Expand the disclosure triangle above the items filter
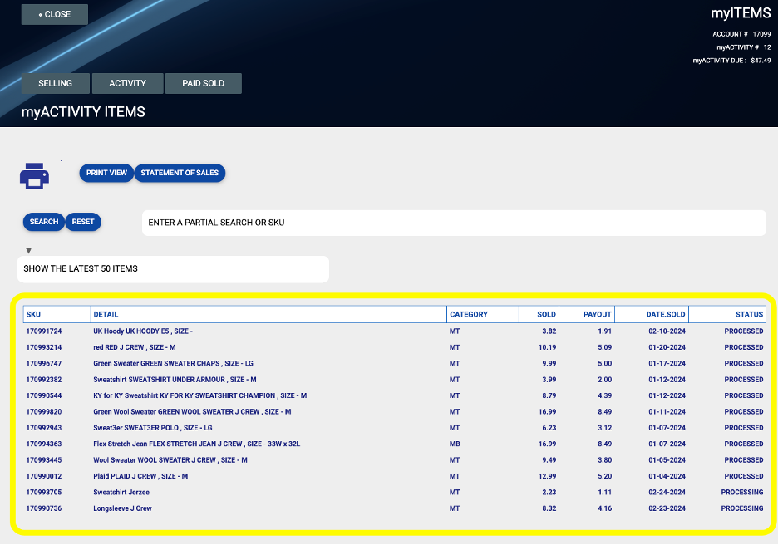 click(x=28, y=249)
